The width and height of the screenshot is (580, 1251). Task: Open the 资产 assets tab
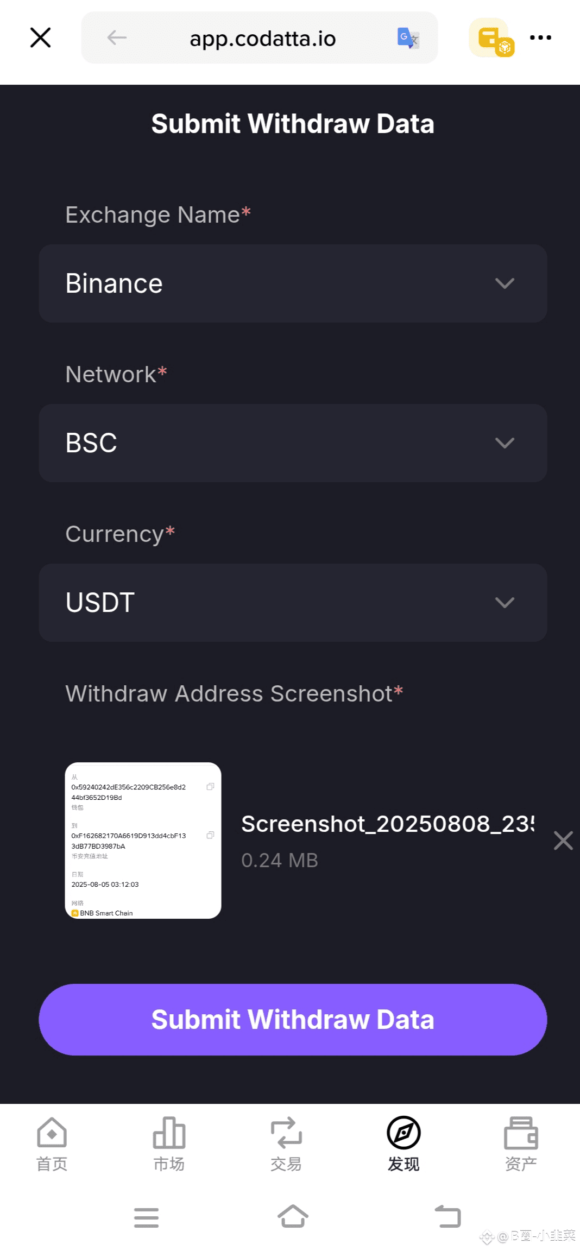(521, 1145)
